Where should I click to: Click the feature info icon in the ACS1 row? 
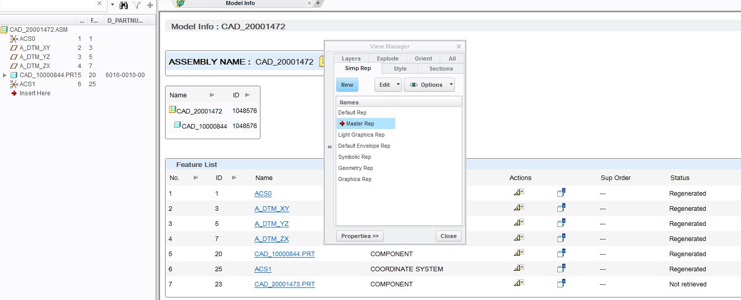click(x=561, y=268)
